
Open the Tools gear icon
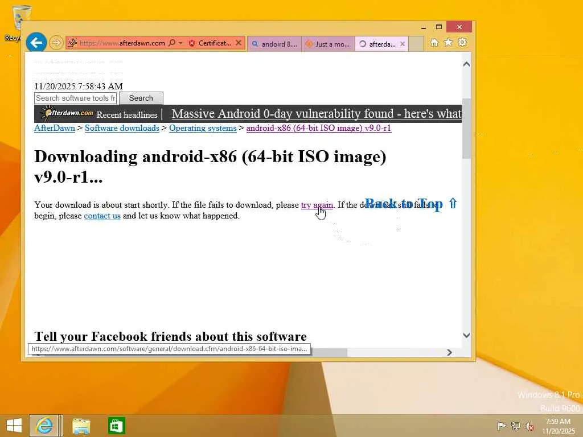pos(462,42)
